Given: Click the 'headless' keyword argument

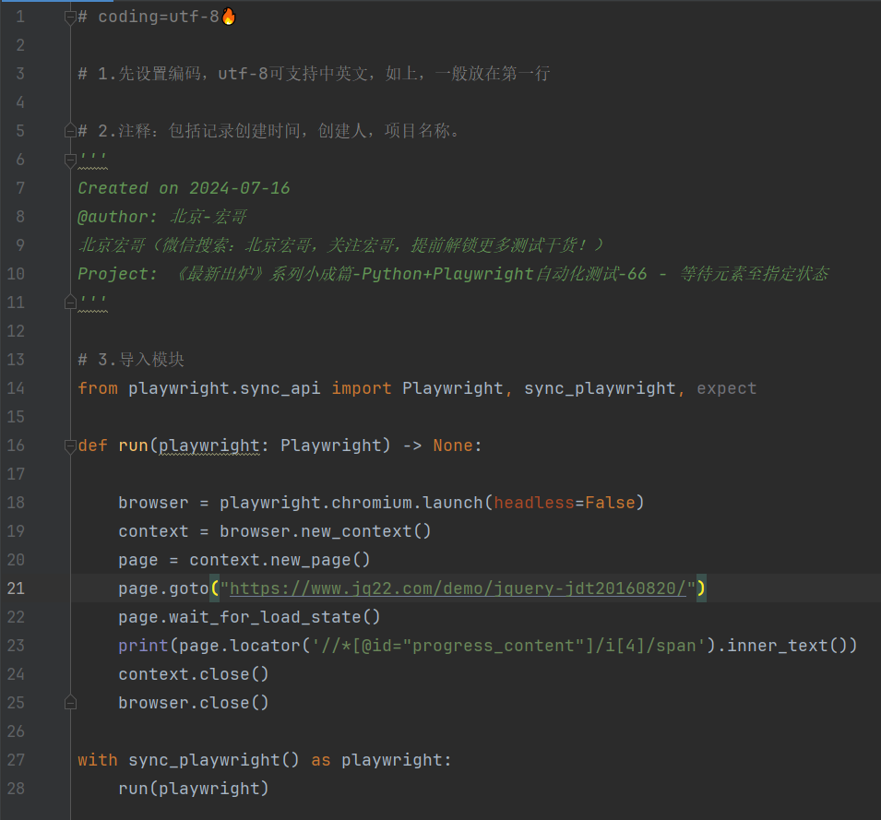Looking at the screenshot, I should pyautogui.click(x=534, y=502).
